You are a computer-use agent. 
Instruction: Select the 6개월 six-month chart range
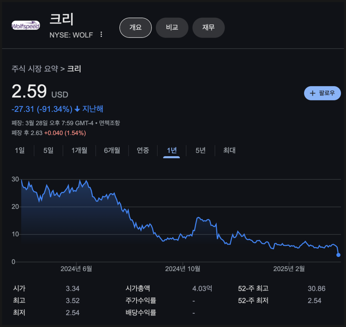112,150
